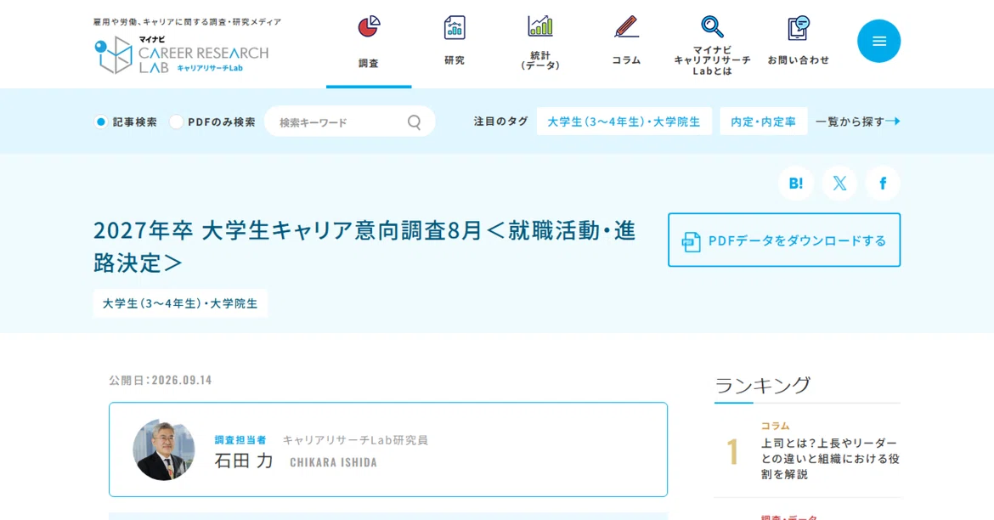Viewport: 994px width, 520px height.
Task: Open the magnifier icon for キャリアリサーチLabとは
Action: click(x=712, y=26)
